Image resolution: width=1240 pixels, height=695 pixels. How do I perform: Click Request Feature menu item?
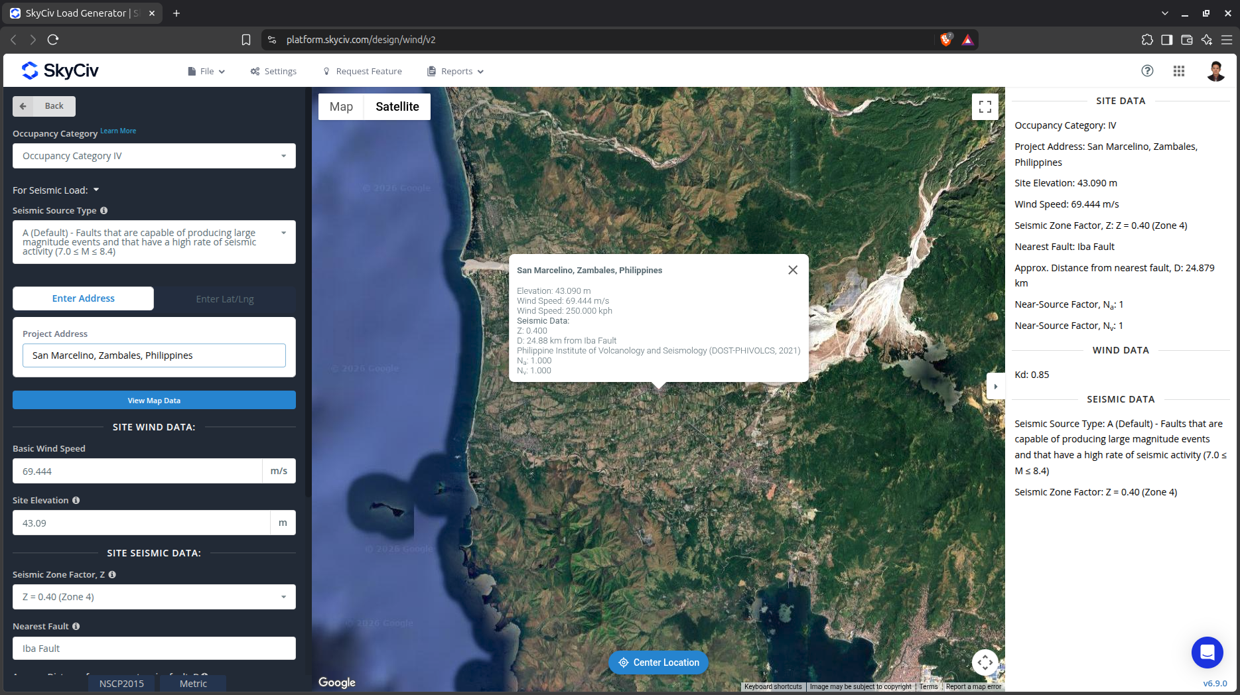[x=362, y=71]
